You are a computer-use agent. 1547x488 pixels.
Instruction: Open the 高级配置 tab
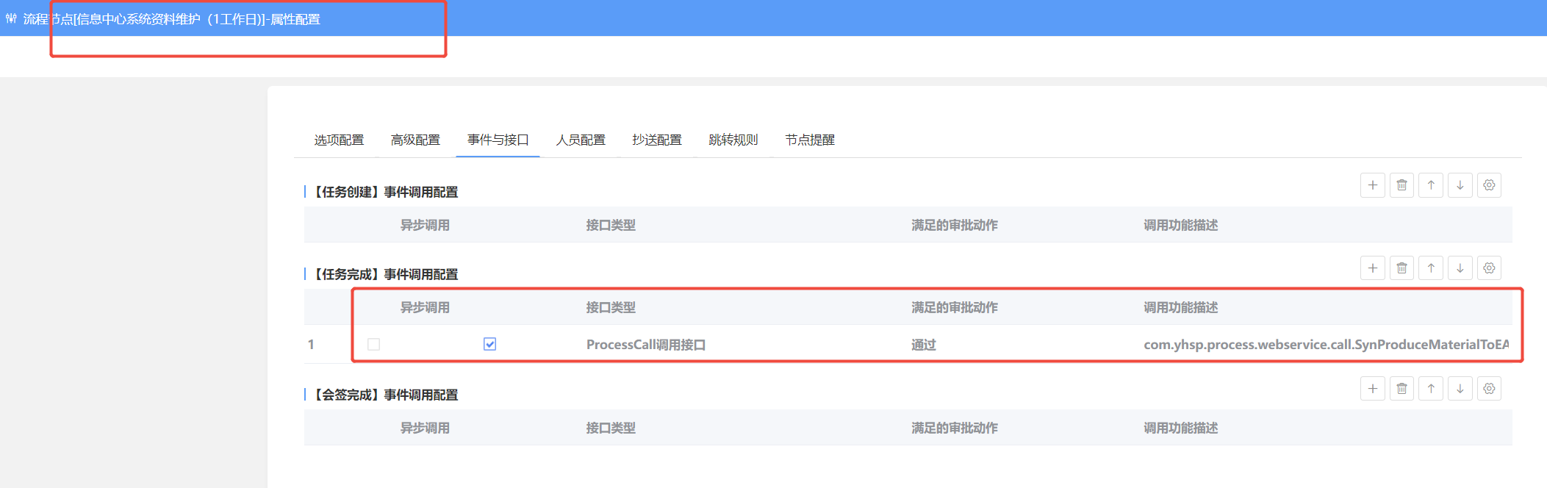(415, 140)
